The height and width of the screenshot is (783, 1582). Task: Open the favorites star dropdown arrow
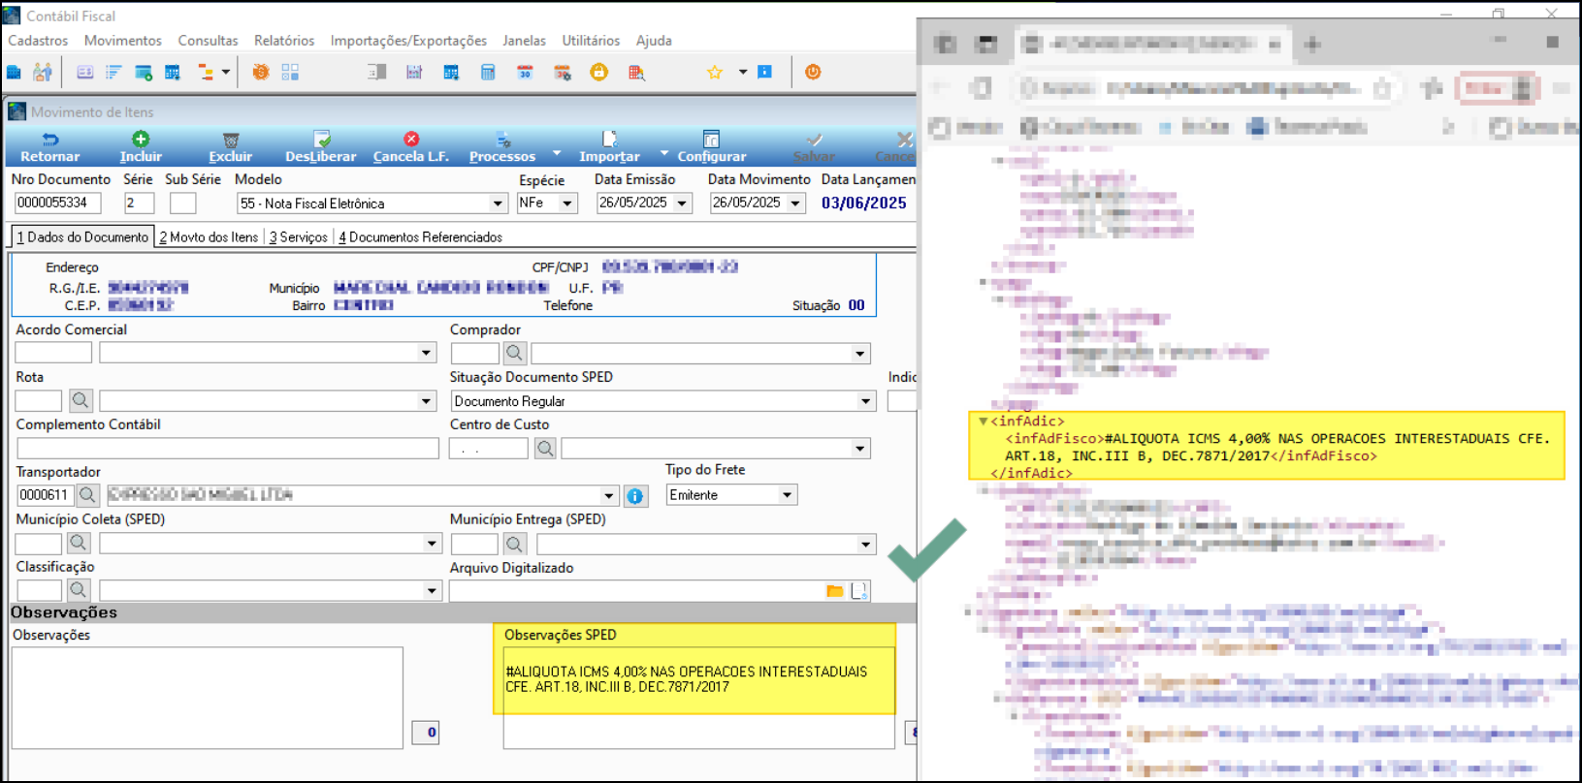click(x=743, y=73)
